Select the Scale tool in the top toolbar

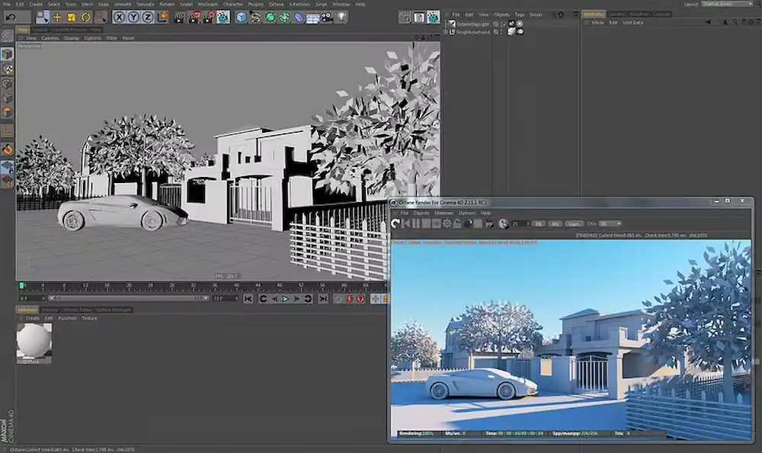tap(72, 16)
